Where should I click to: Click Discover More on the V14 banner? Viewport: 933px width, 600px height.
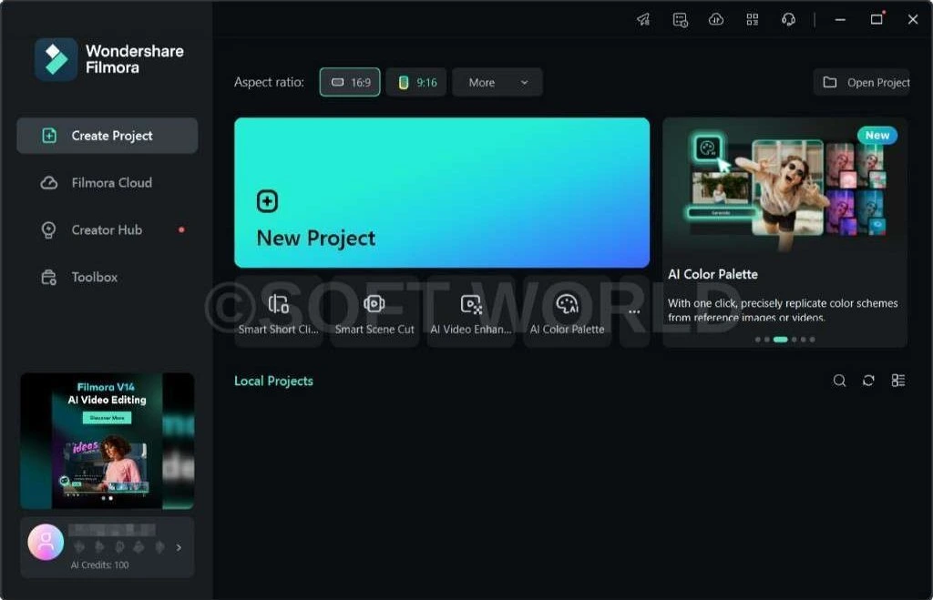[x=108, y=418]
